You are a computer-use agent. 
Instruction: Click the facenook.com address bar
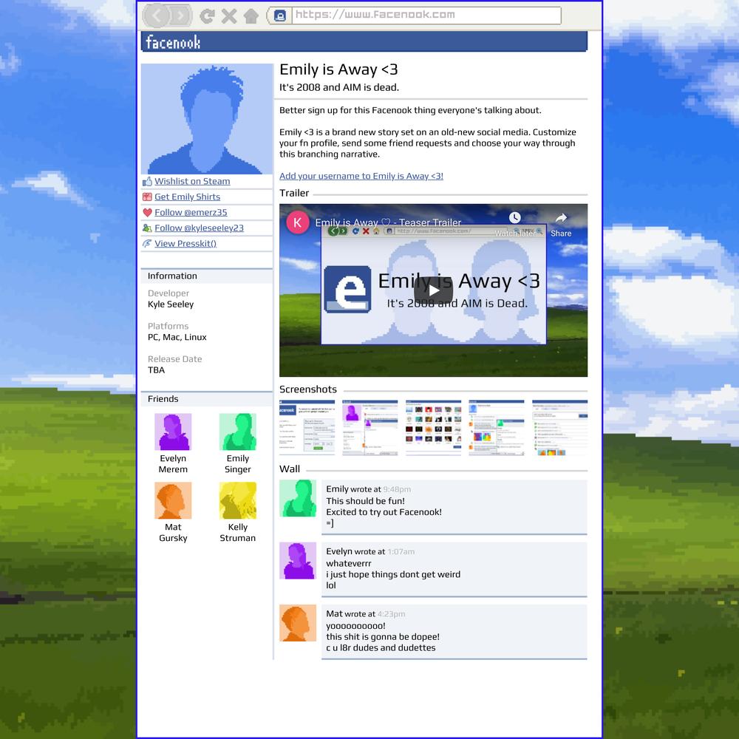tap(426, 15)
